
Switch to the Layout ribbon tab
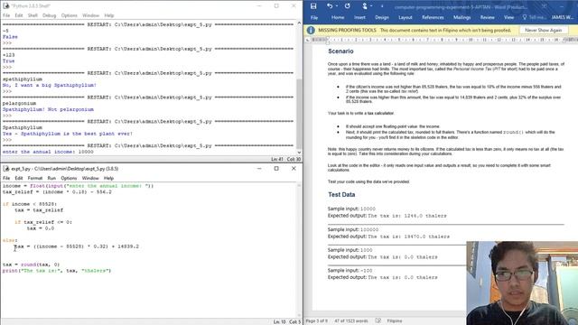[x=406, y=17]
